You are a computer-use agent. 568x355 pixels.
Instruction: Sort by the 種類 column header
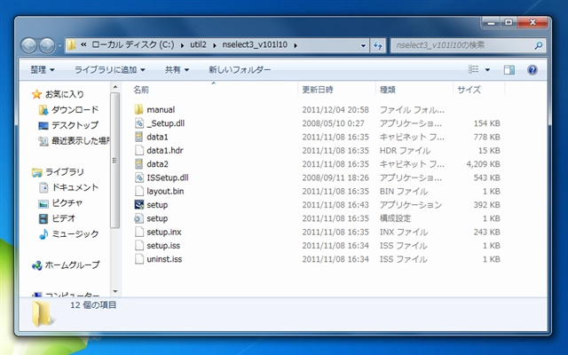(387, 90)
